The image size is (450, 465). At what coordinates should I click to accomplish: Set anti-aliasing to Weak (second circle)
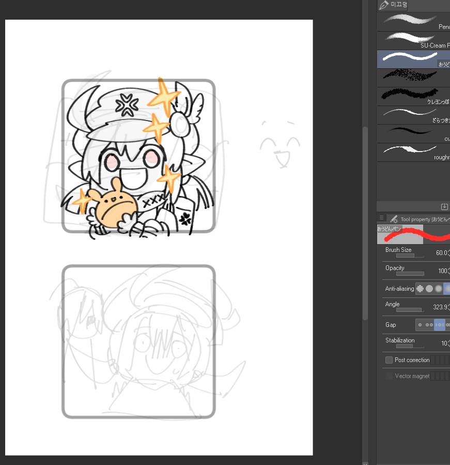click(x=429, y=288)
